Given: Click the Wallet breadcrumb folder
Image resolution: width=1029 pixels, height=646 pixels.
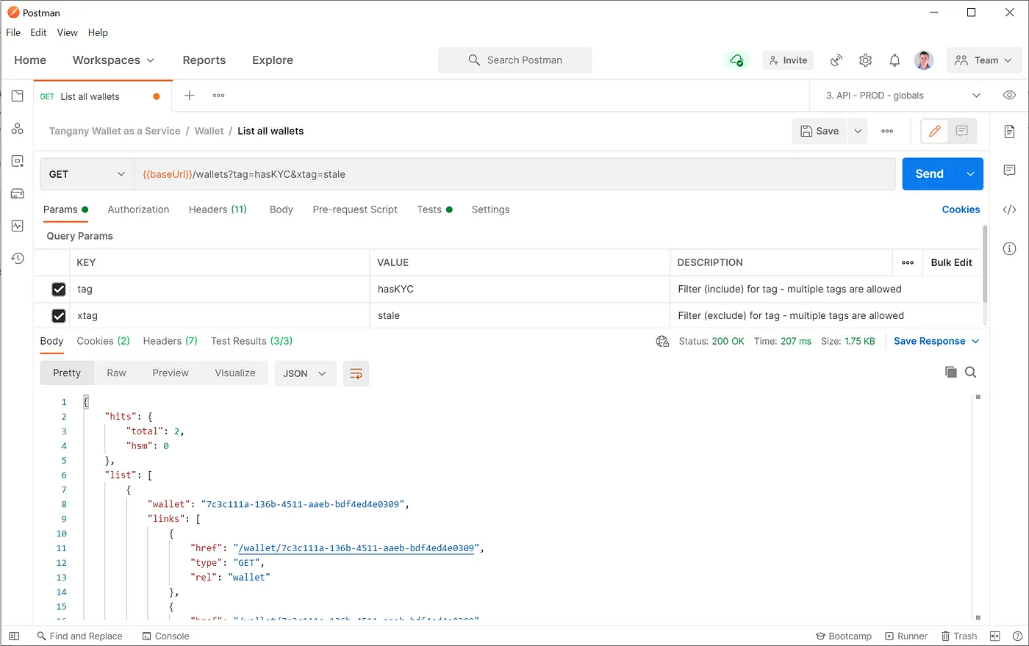Looking at the screenshot, I should tap(209, 131).
